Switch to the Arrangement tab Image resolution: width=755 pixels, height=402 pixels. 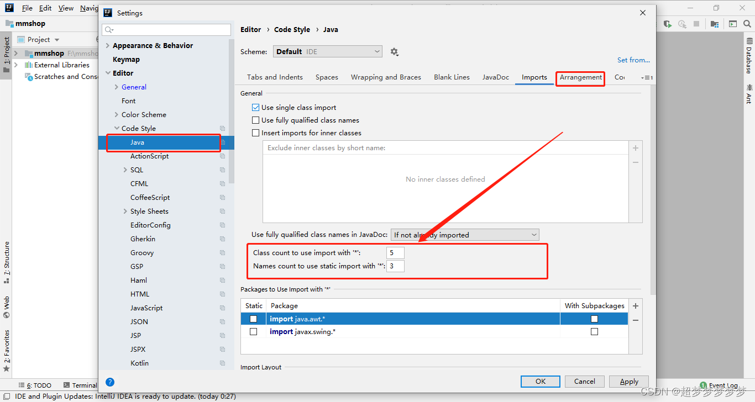point(581,77)
